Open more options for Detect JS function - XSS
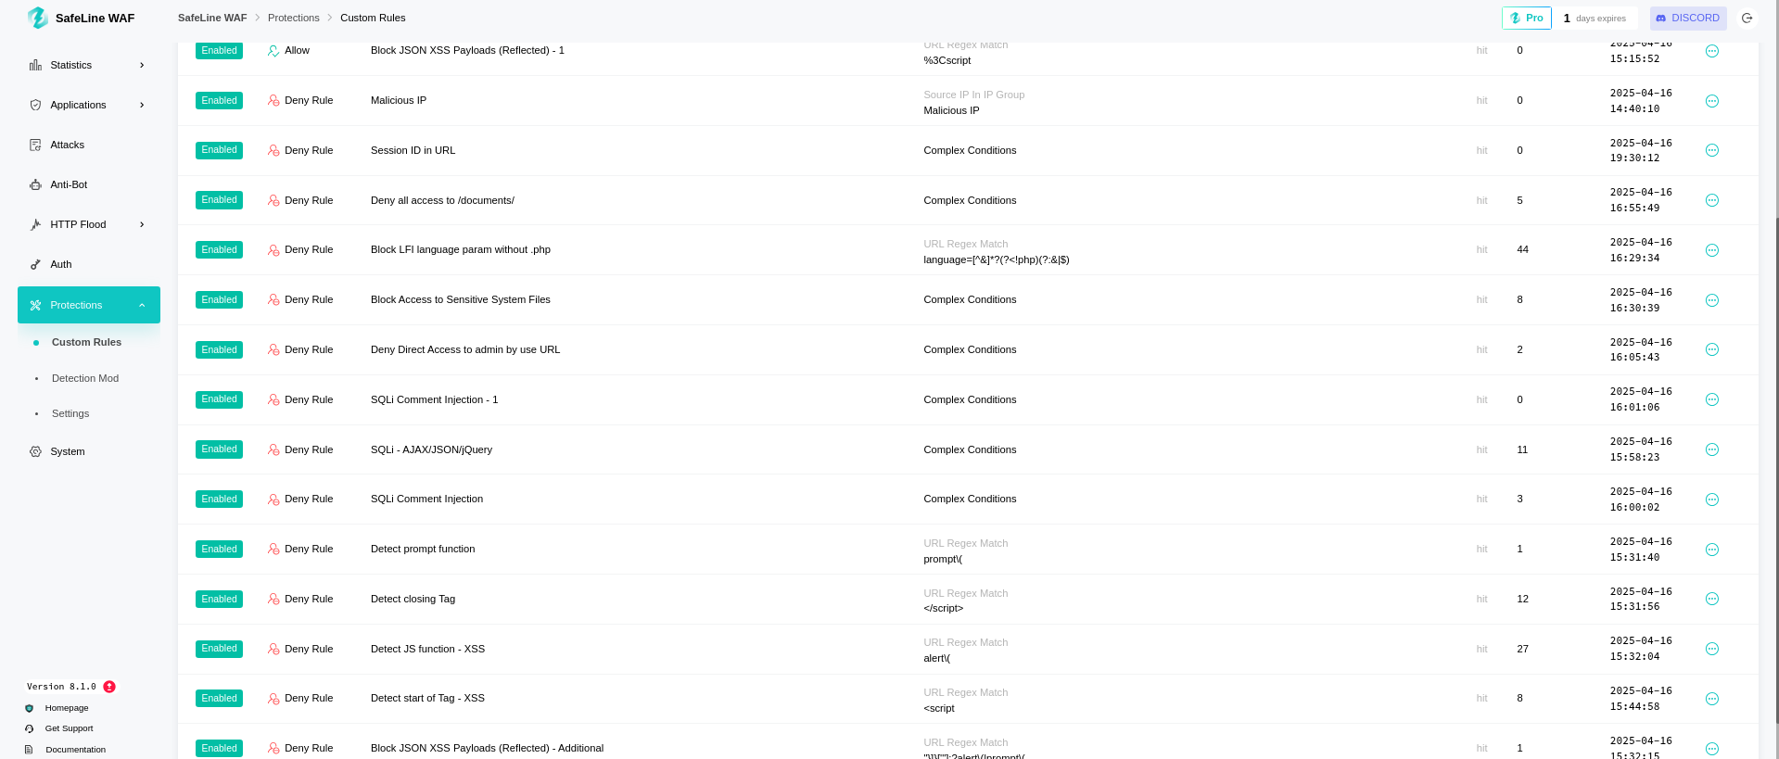Image resolution: width=1779 pixels, height=759 pixels. [1712, 649]
